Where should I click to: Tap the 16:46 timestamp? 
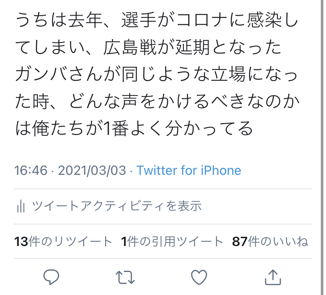click(30, 170)
